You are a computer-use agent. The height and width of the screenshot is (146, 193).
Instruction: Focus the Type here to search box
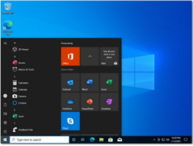pos(39,139)
